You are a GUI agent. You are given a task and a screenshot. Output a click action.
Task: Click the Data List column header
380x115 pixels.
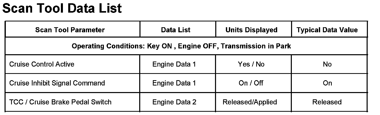click(x=176, y=30)
